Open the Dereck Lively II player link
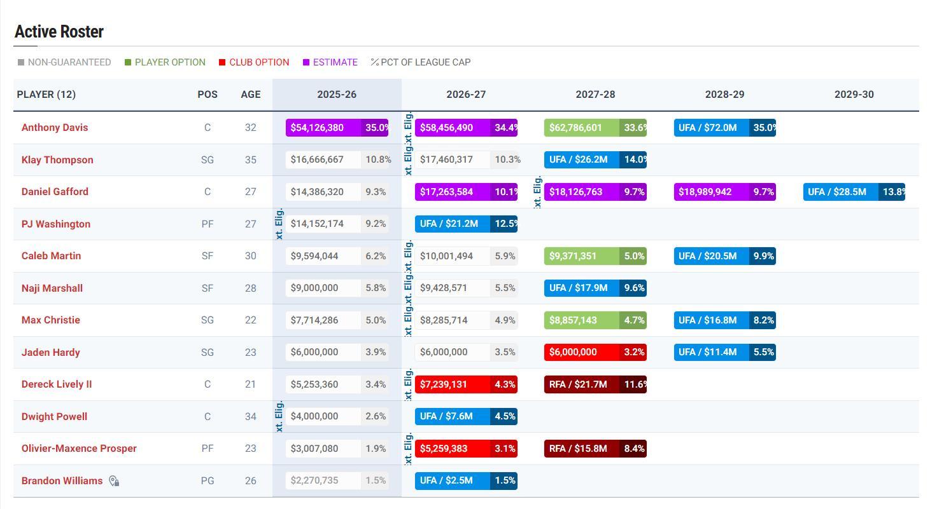The image size is (930, 509). (57, 384)
